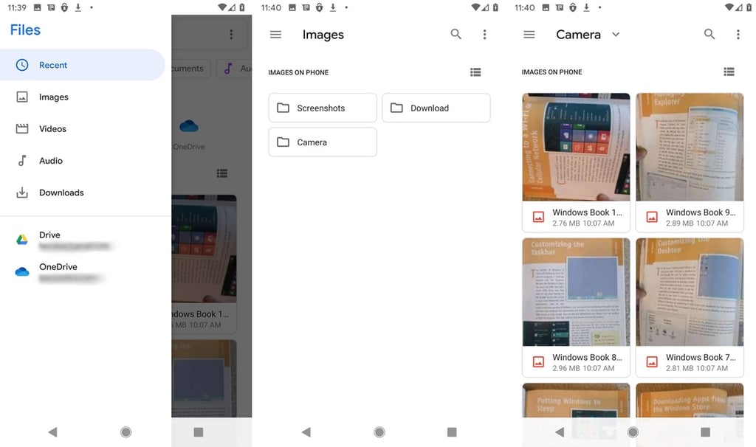Select the dimmed Documents chip
The image size is (756, 447).
pyautogui.click(x=190, y=69)
